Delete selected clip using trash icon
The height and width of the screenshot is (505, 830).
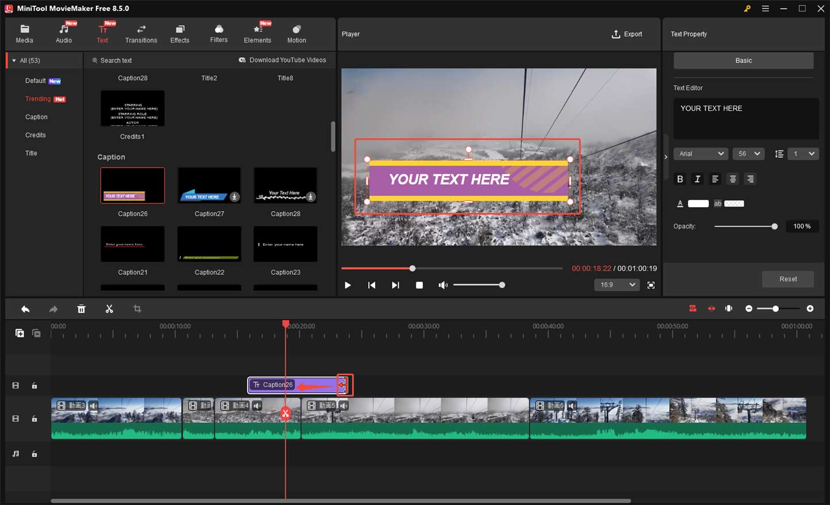(x=81, y=309)
